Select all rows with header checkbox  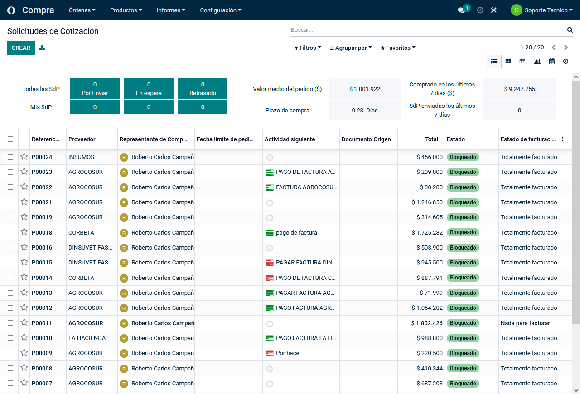click(10, 139)
